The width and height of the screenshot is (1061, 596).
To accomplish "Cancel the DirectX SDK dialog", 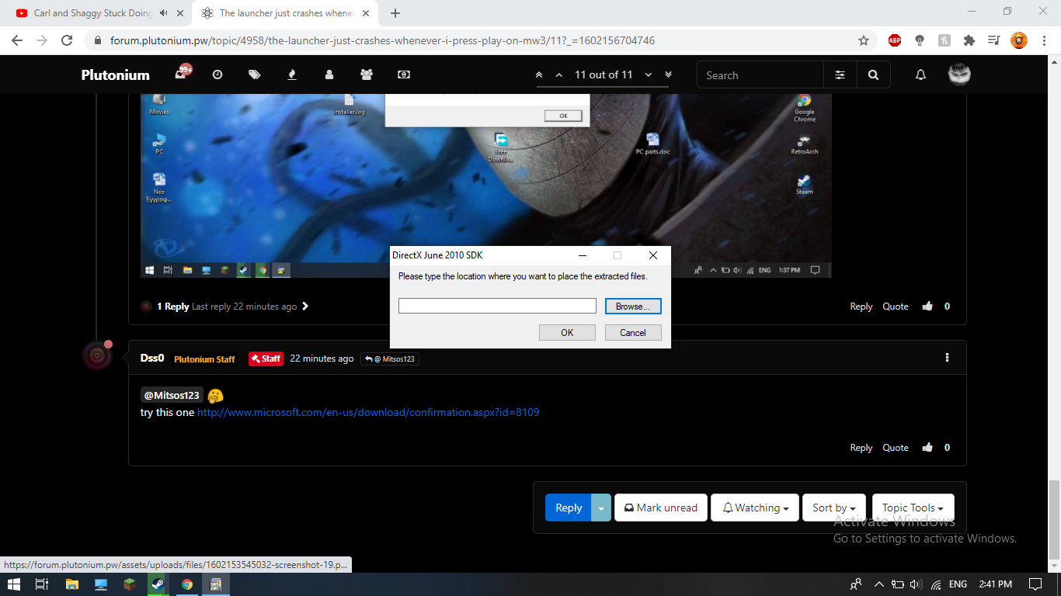I will click(x=633, y=332).
